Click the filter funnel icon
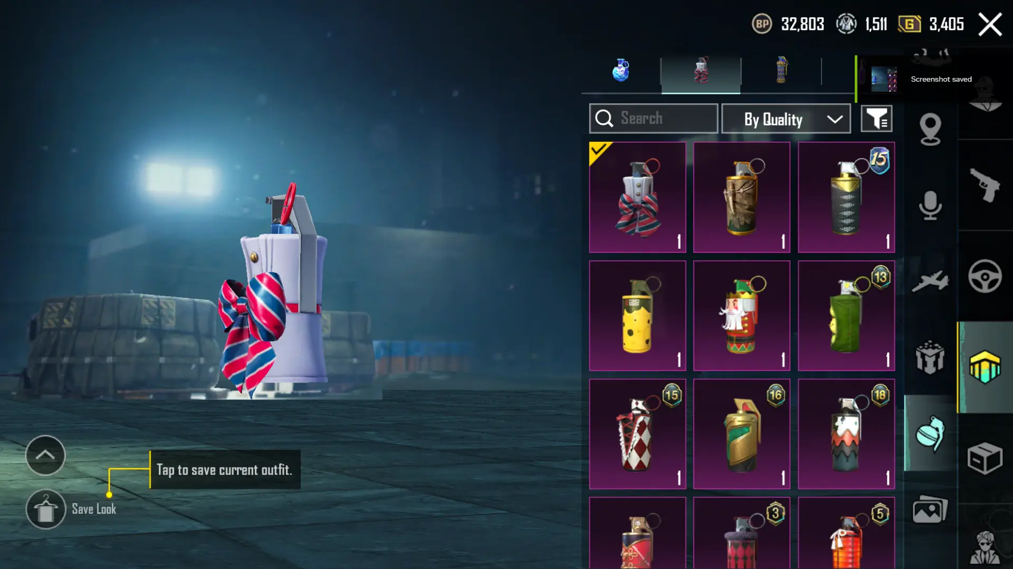Screen dimensions: 1013x569 click(876, 119)
